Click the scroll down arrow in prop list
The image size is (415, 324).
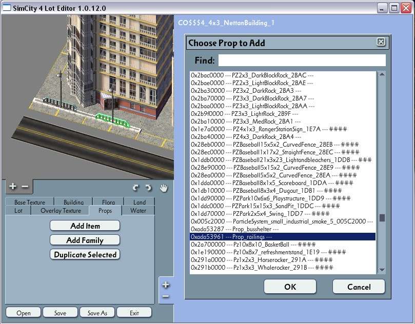(382, 270)
